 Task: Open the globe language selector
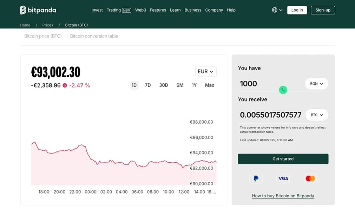click(x=277, y=10)
